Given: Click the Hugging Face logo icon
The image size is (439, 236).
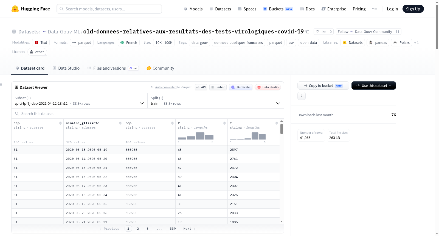Looking at the screenshot, I should click(15, 9).
